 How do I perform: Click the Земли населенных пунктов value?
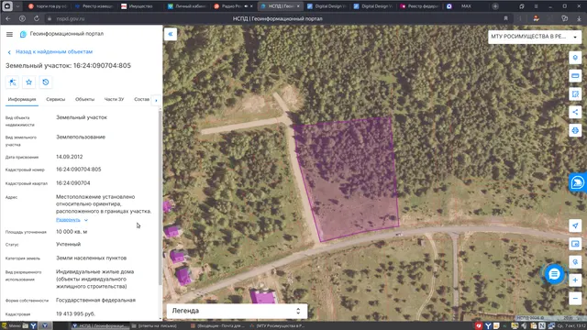click(x=92, y=258)
